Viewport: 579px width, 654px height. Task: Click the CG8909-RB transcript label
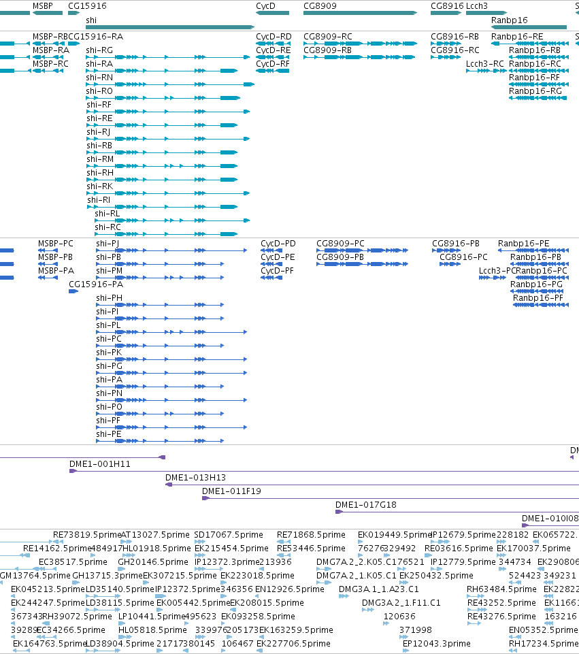pos(328,50)
